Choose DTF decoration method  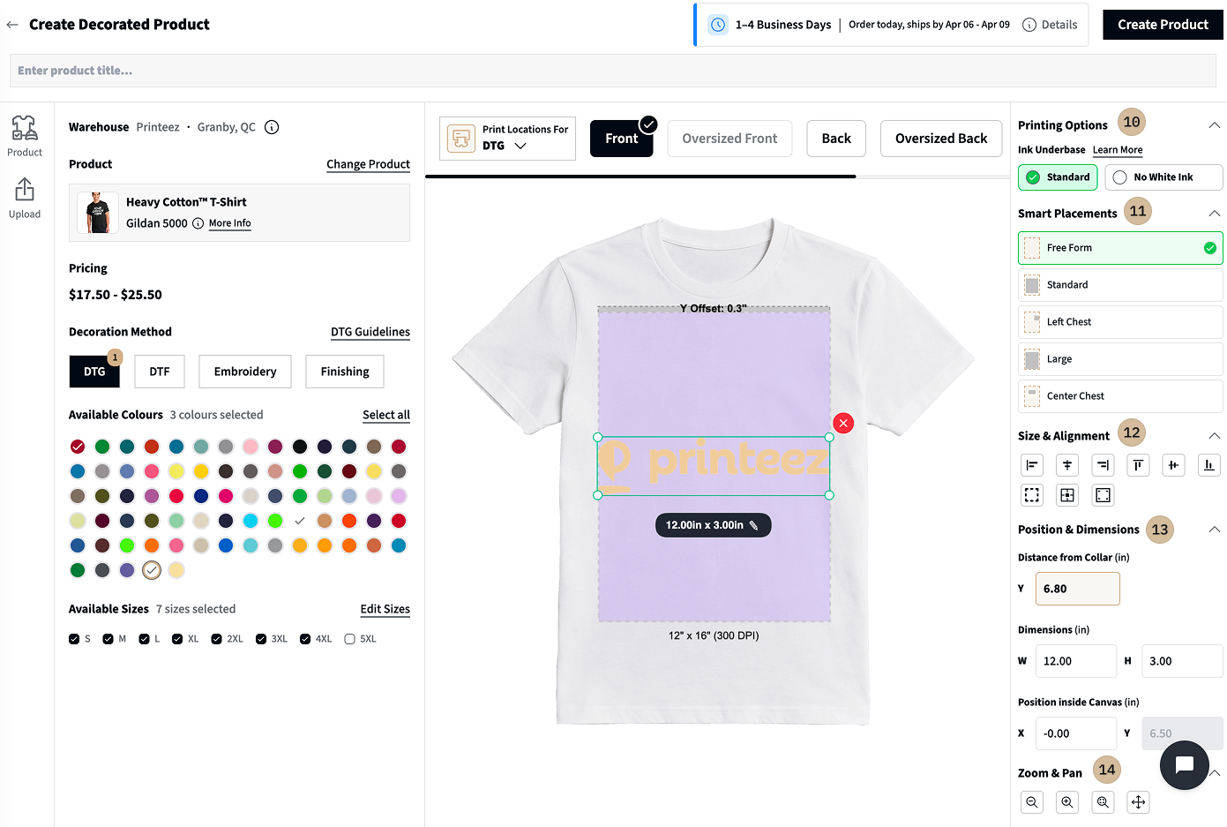click(x=160, y=372)
